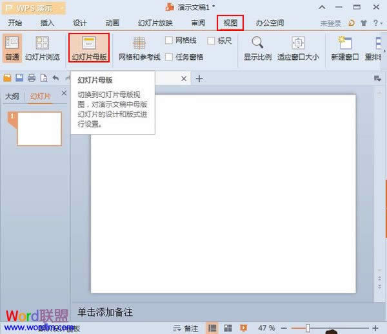The image size is (387, 334).
Task: Select Normal (普通) view in ribbon
Action: tap(12, 47)
